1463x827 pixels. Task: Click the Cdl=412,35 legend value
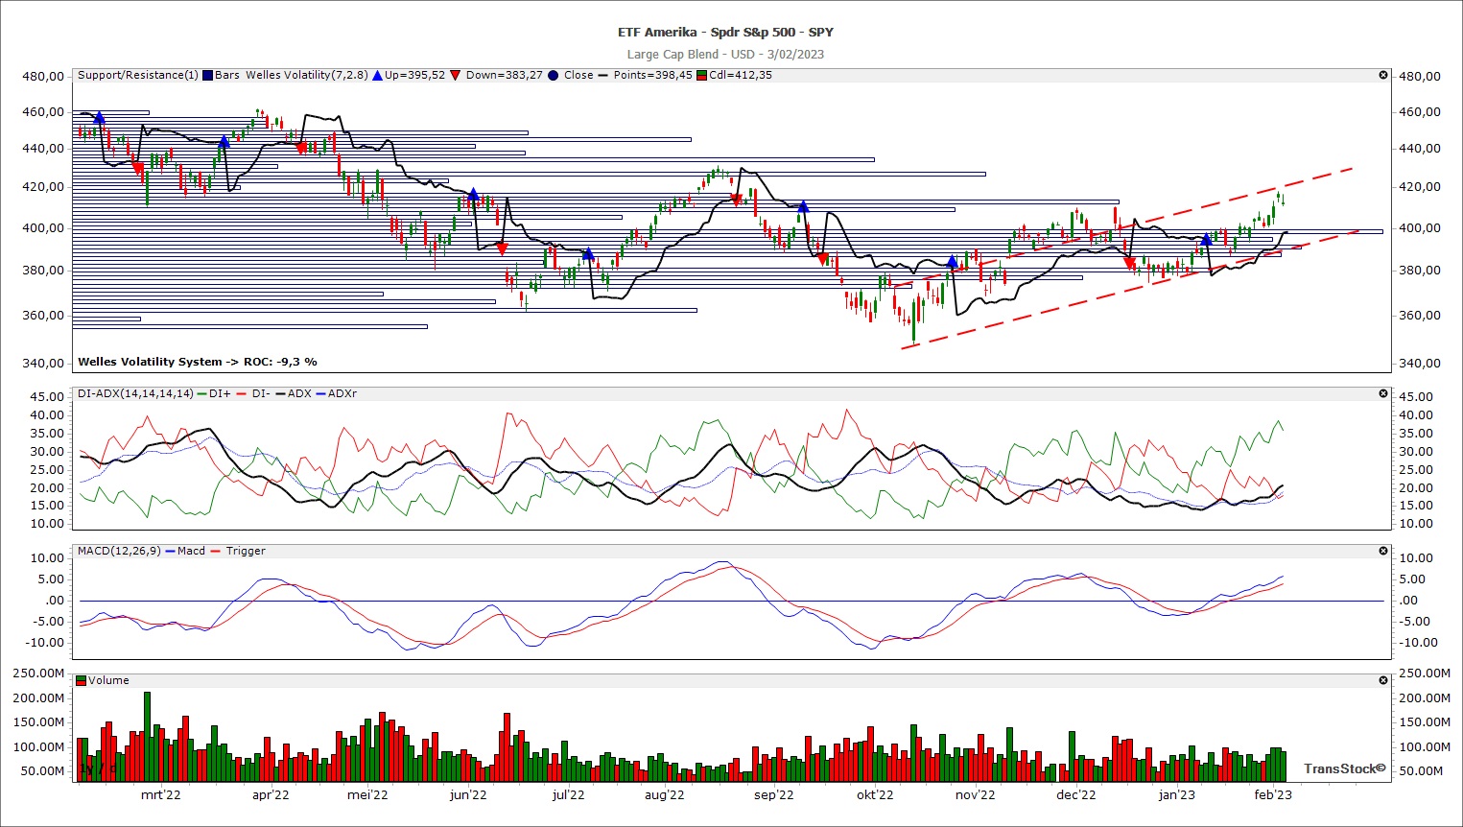pos(740,75)
